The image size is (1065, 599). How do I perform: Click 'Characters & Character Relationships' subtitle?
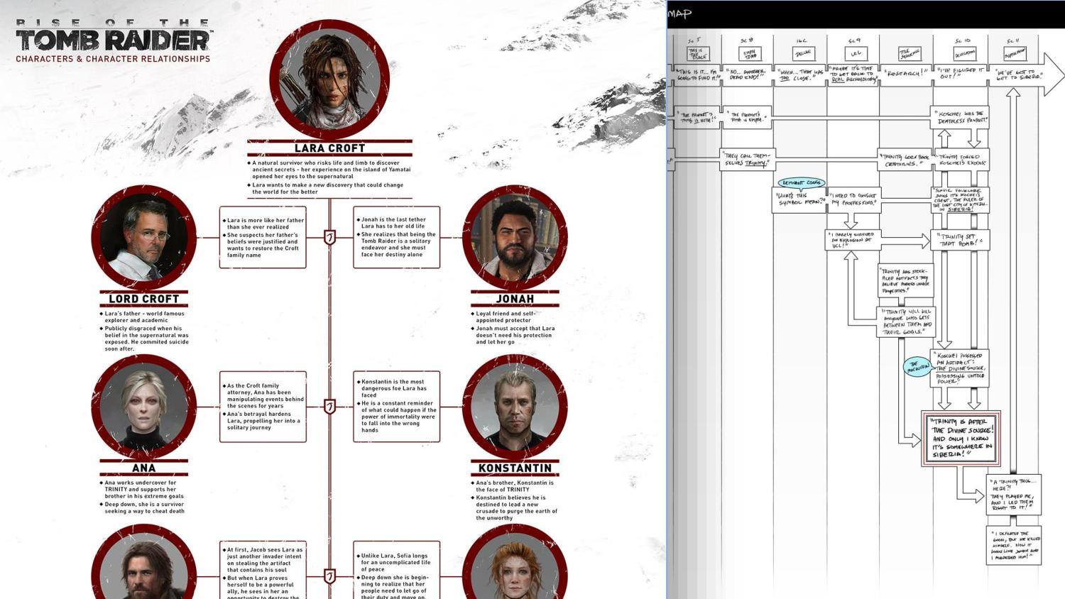click(x=113, y=59)
